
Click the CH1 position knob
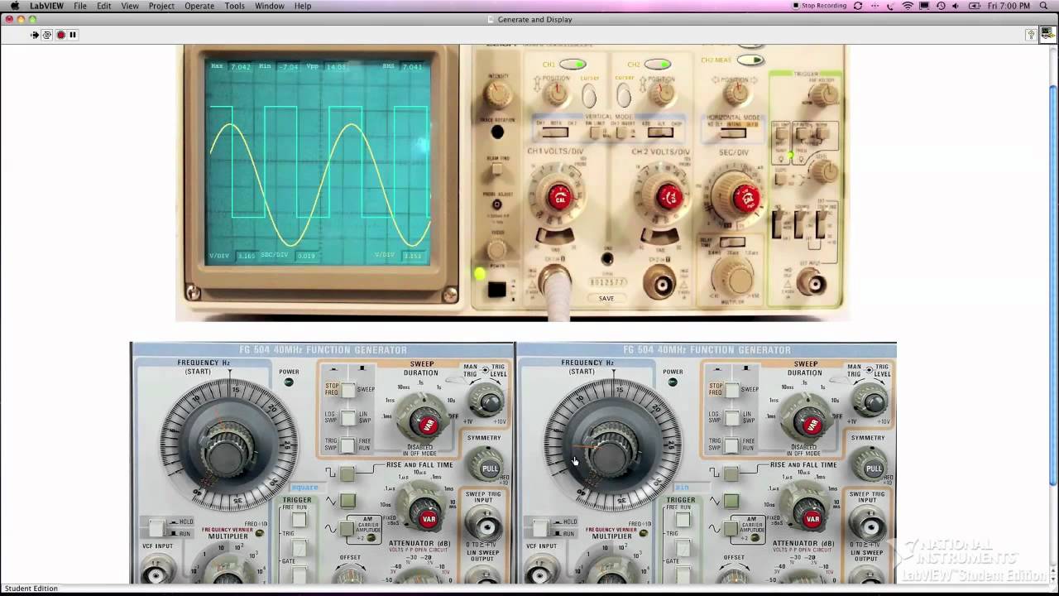[x=557, y=94]
